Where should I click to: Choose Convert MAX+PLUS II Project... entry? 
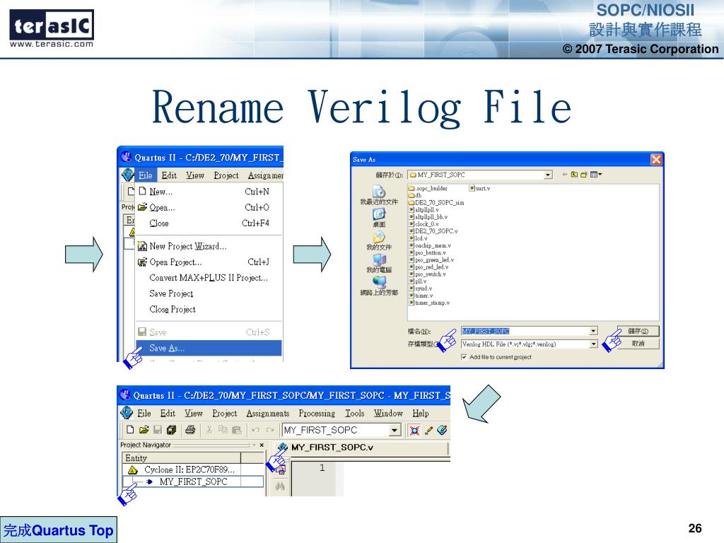pyautogui.click(x=209, y=277)
